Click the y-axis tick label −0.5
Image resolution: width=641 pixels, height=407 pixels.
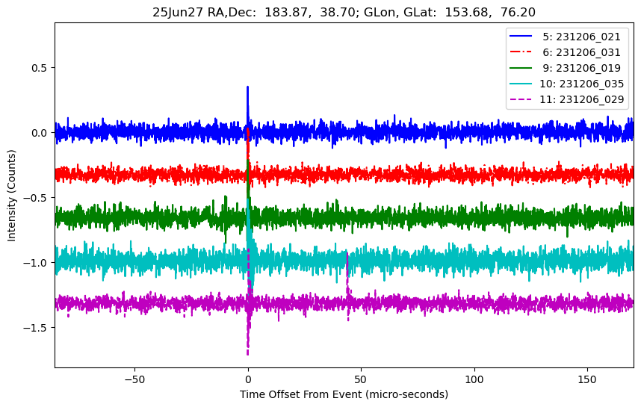tap(36, 198)
